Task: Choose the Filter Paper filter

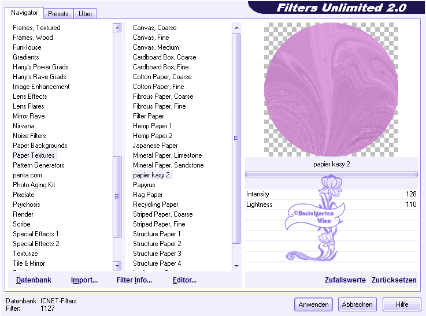Action: (x=149, y=116)
